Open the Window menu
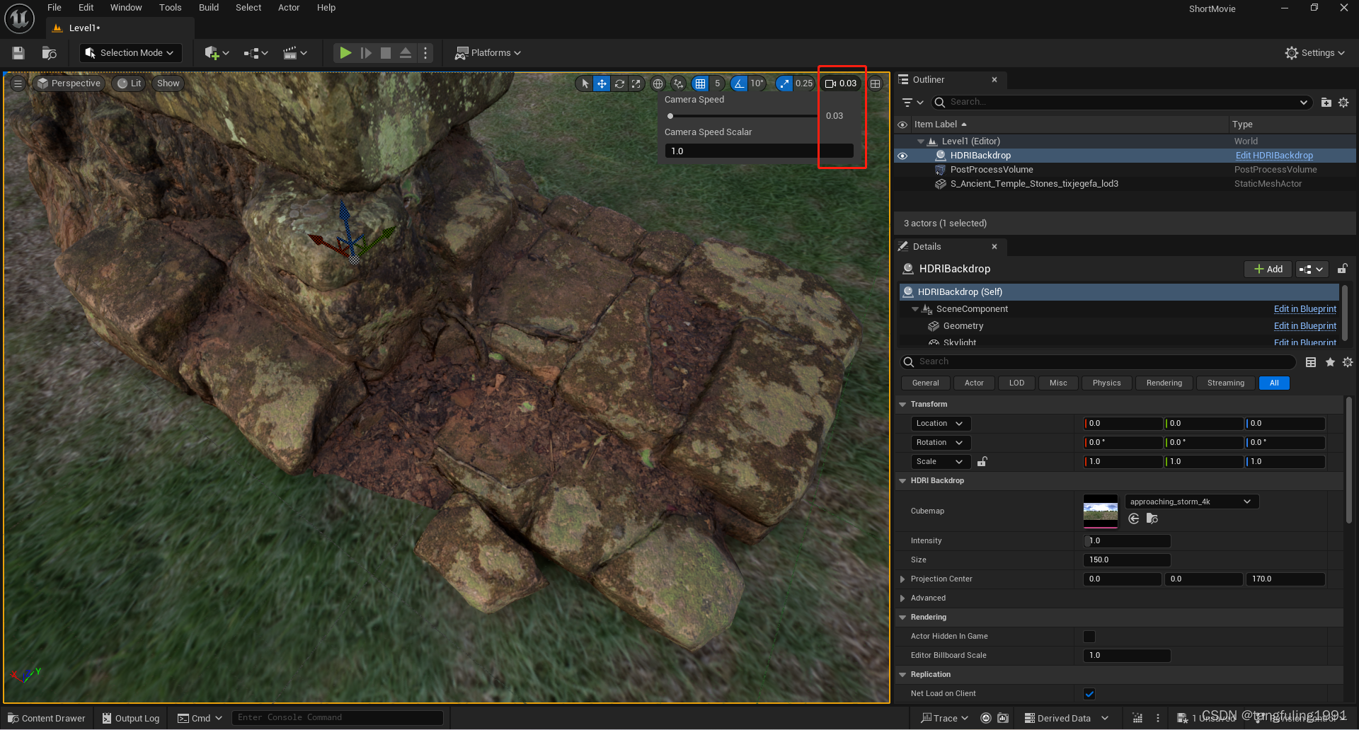The width and height of the screenshot is (1359, 730). (126, 8)
